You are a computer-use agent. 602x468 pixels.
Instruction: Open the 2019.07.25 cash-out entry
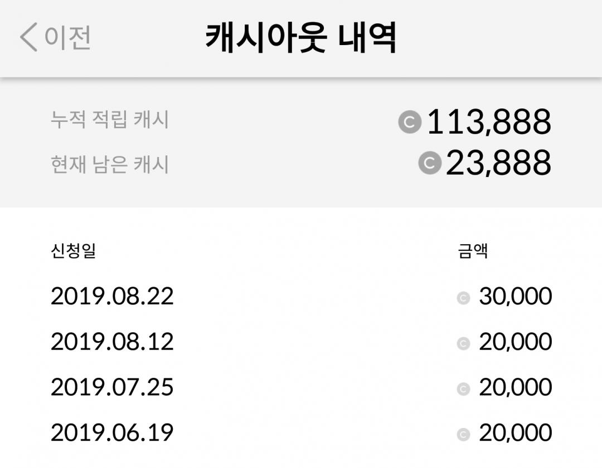(x=112, y=387)
